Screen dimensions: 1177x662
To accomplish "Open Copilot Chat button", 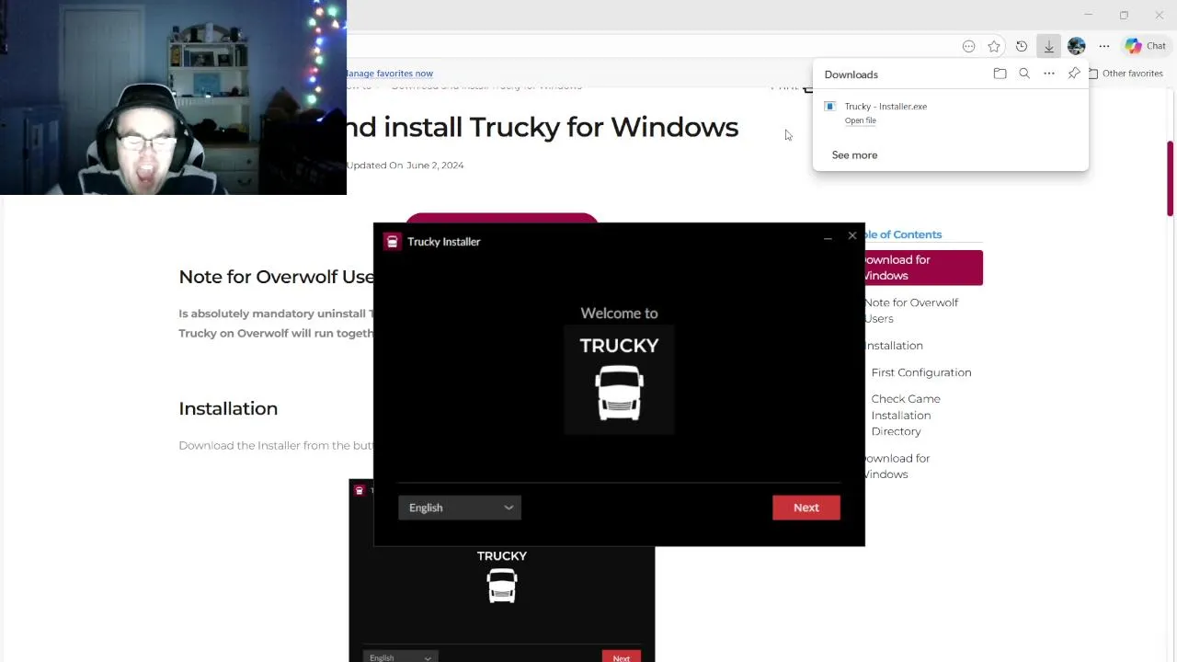I will click(1146, 46).
